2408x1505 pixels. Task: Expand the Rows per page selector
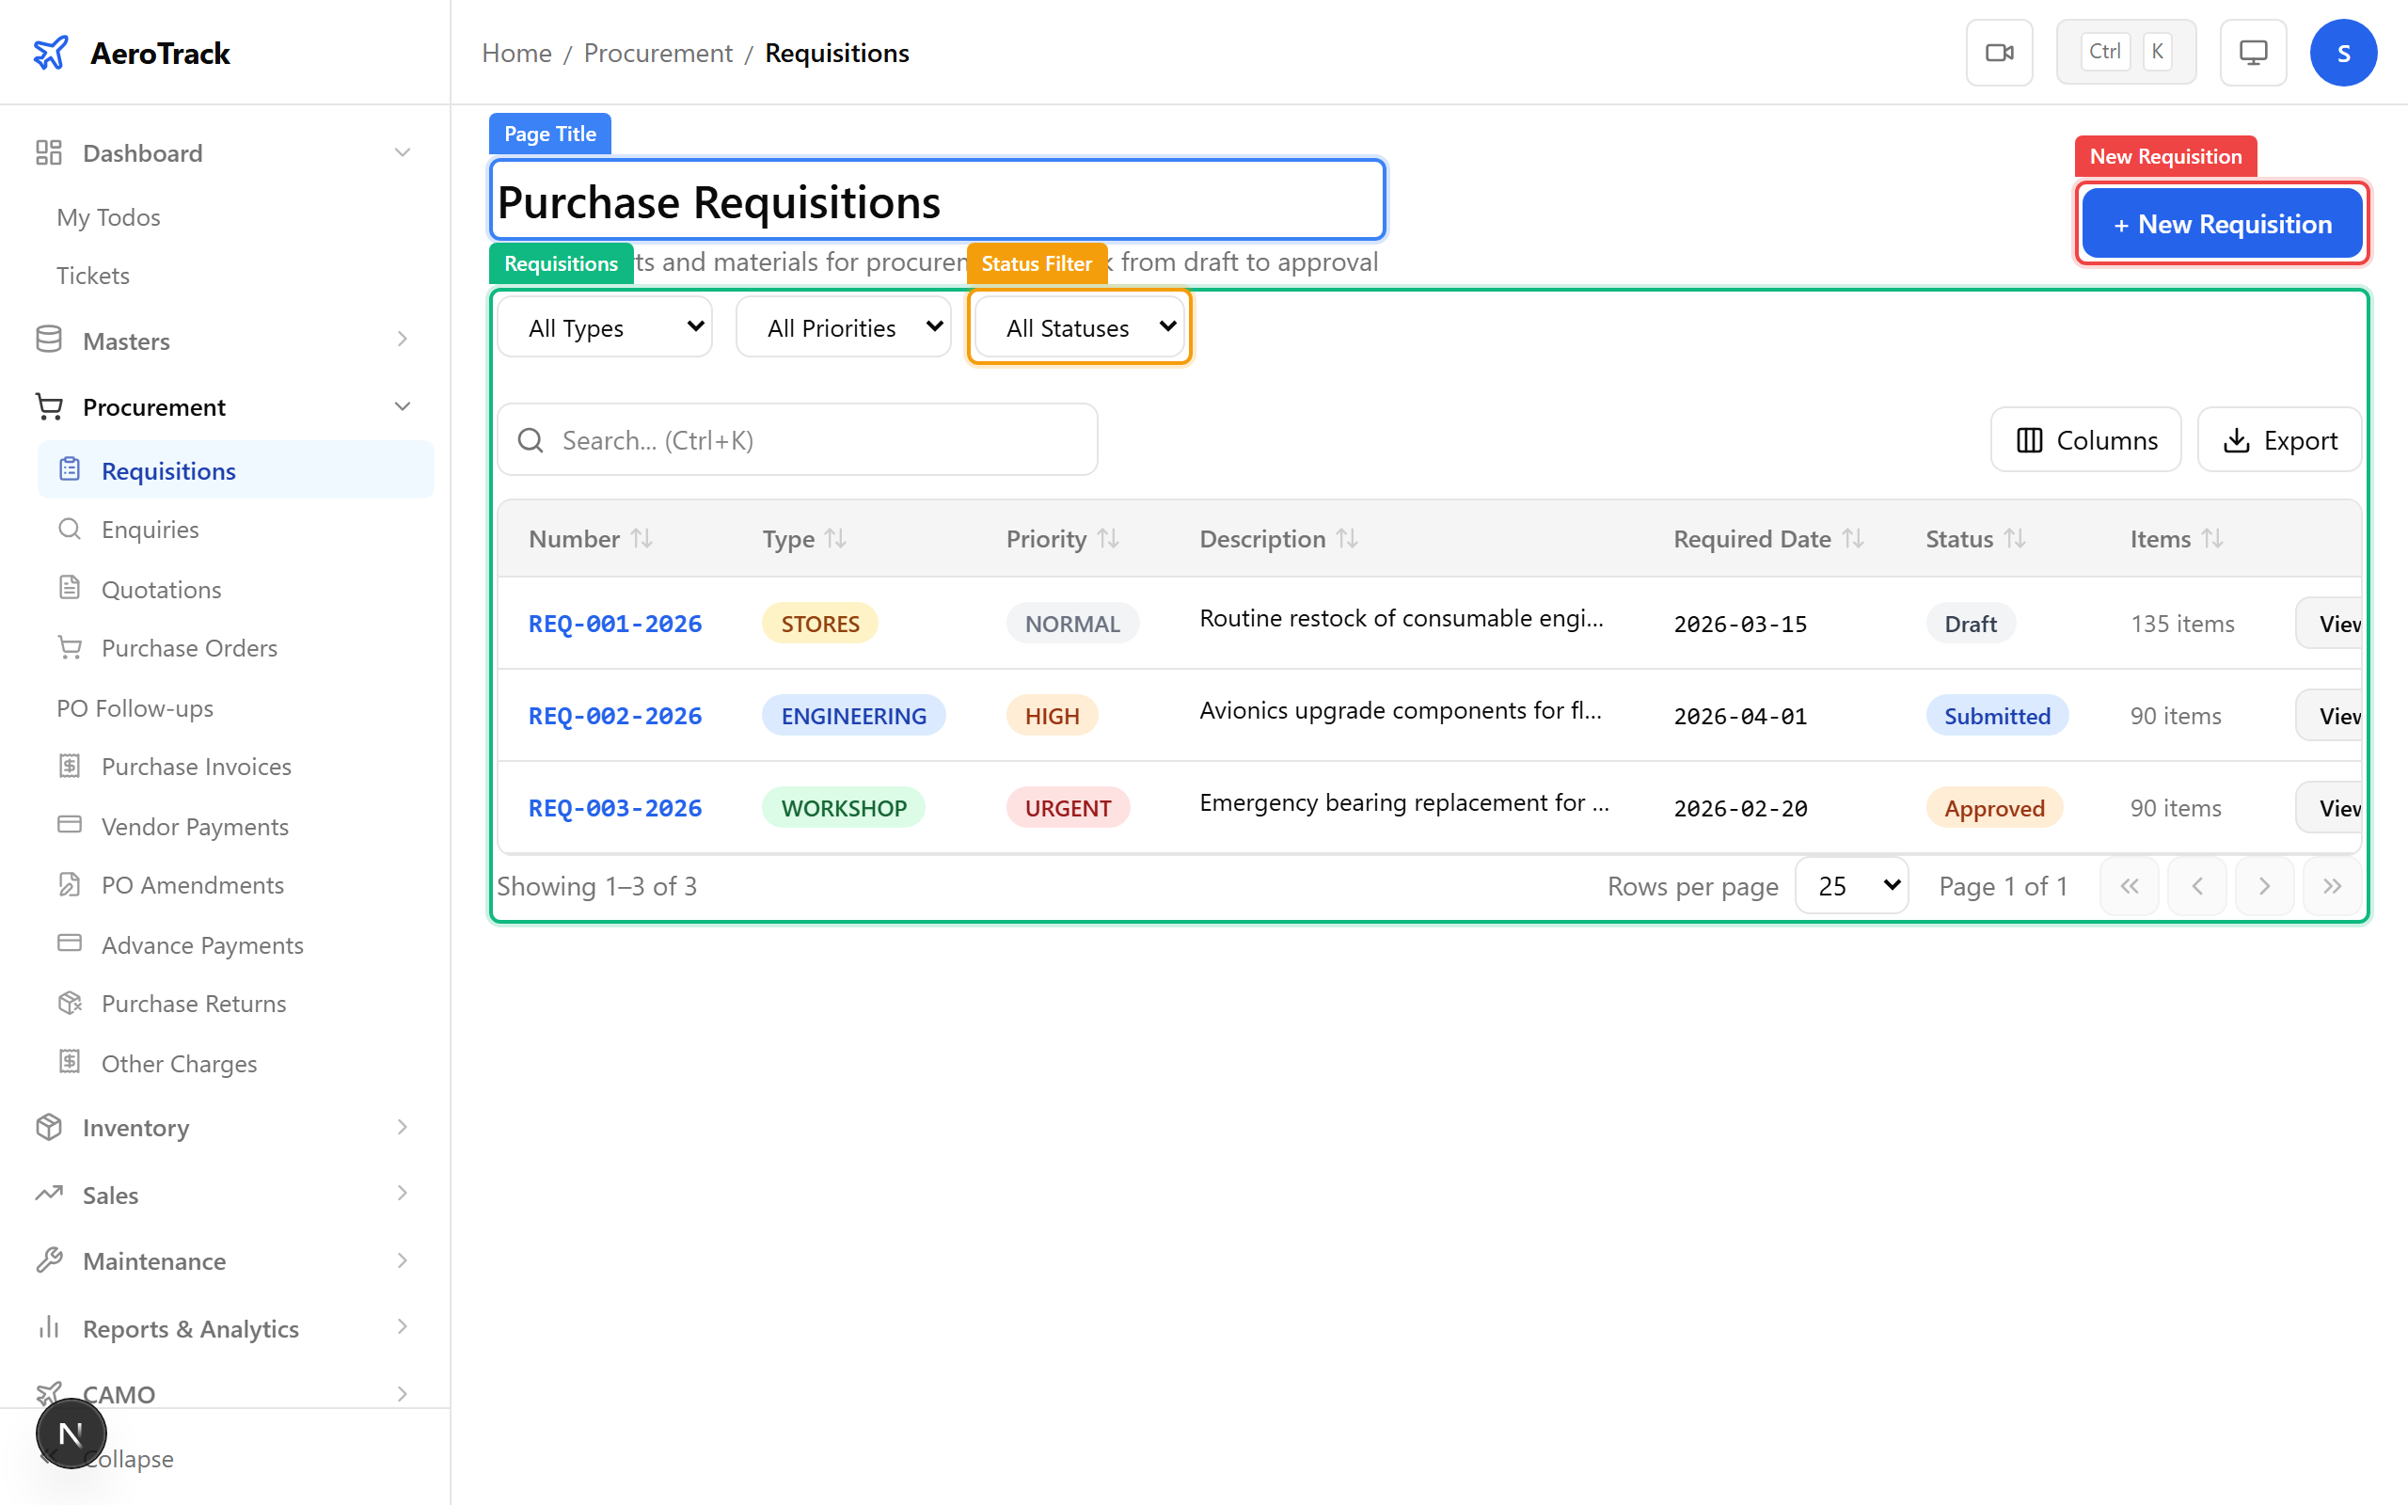pos(1850,885)
